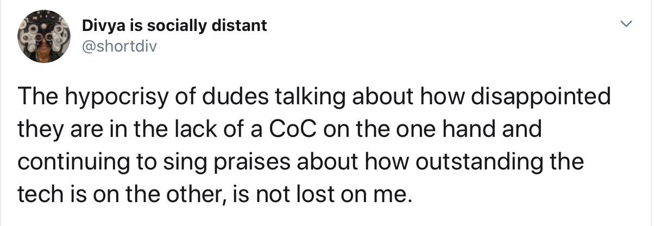Visit the @shortdiv handle link
Viewport: 654px width, 226px height.
pyautogui.click(x=119, y=47)
